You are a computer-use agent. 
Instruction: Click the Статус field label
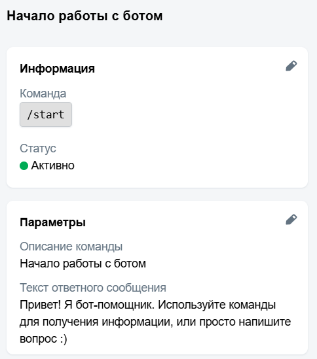click(x=38, y=148)
